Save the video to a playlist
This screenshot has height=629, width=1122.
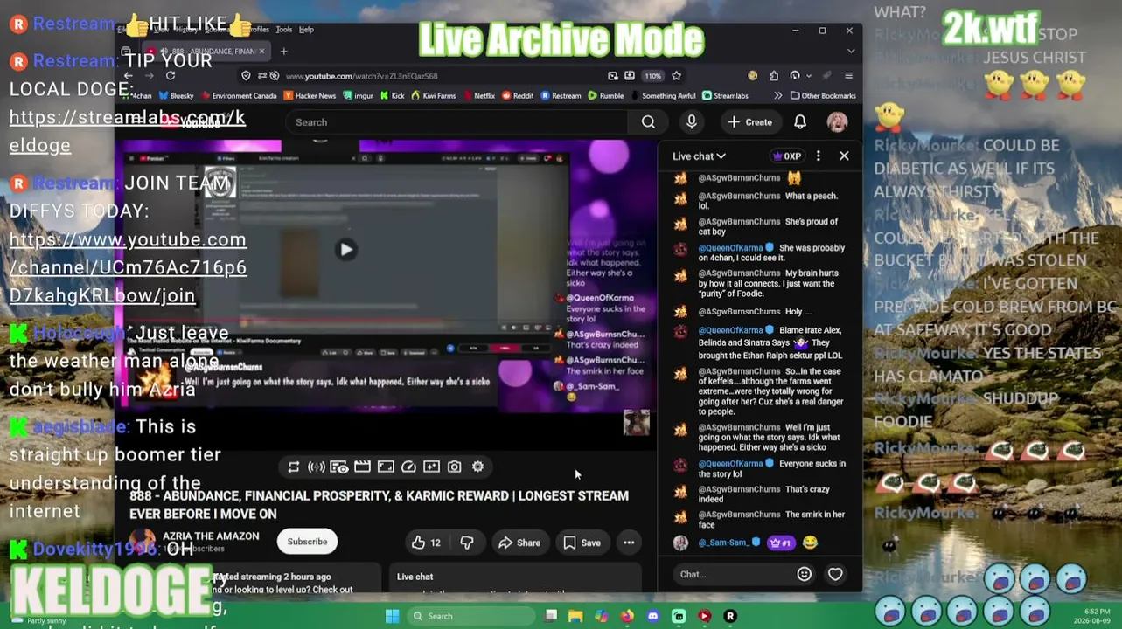582,543
